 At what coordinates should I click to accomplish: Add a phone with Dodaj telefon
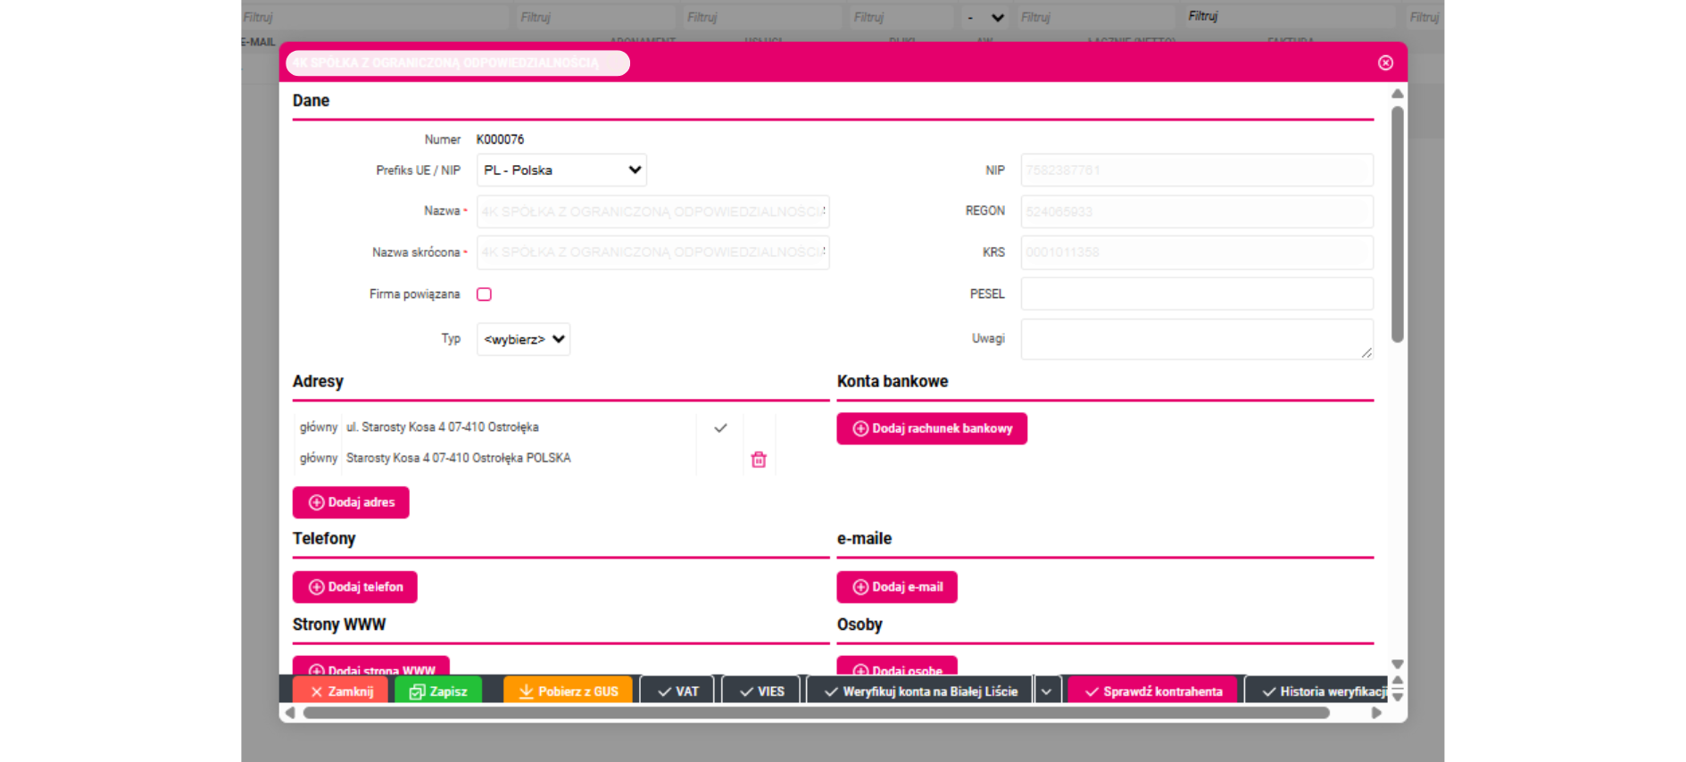(355, 587)
